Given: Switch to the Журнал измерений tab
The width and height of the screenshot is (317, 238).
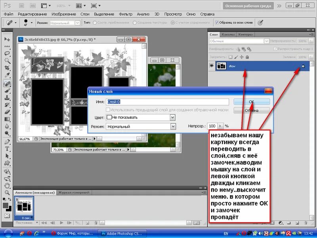Looking at the screenshot, I should 74,192.
